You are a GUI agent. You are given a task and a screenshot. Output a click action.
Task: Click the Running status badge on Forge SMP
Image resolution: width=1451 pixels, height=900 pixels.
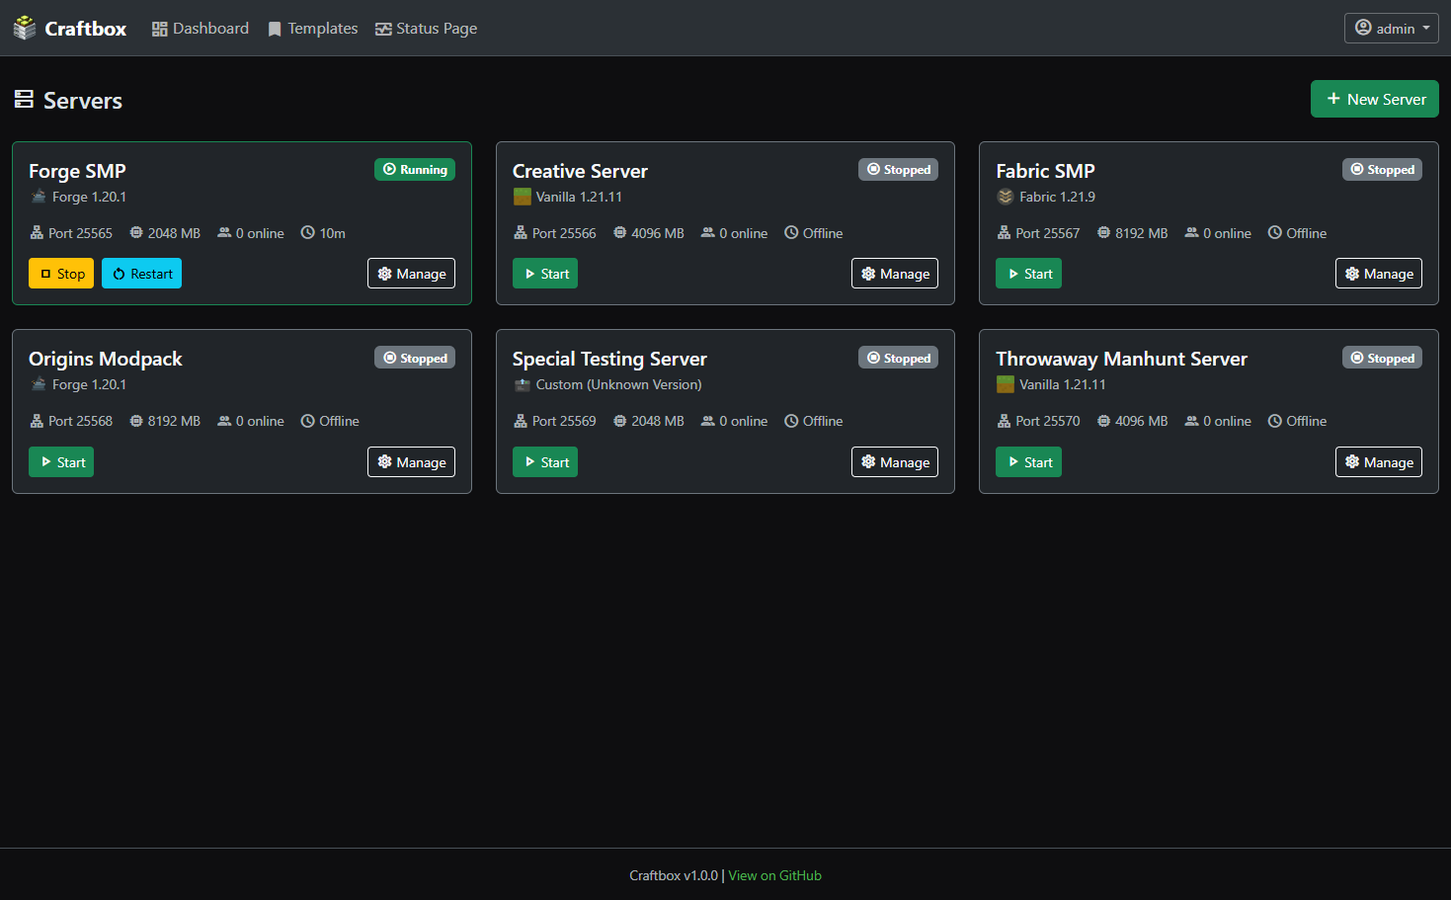click(415, 170)
